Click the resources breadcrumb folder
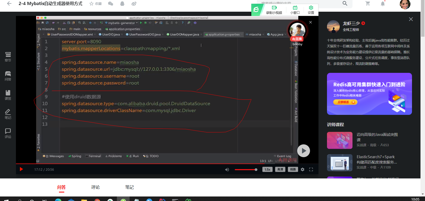425x201 pixels. point(93,29)
